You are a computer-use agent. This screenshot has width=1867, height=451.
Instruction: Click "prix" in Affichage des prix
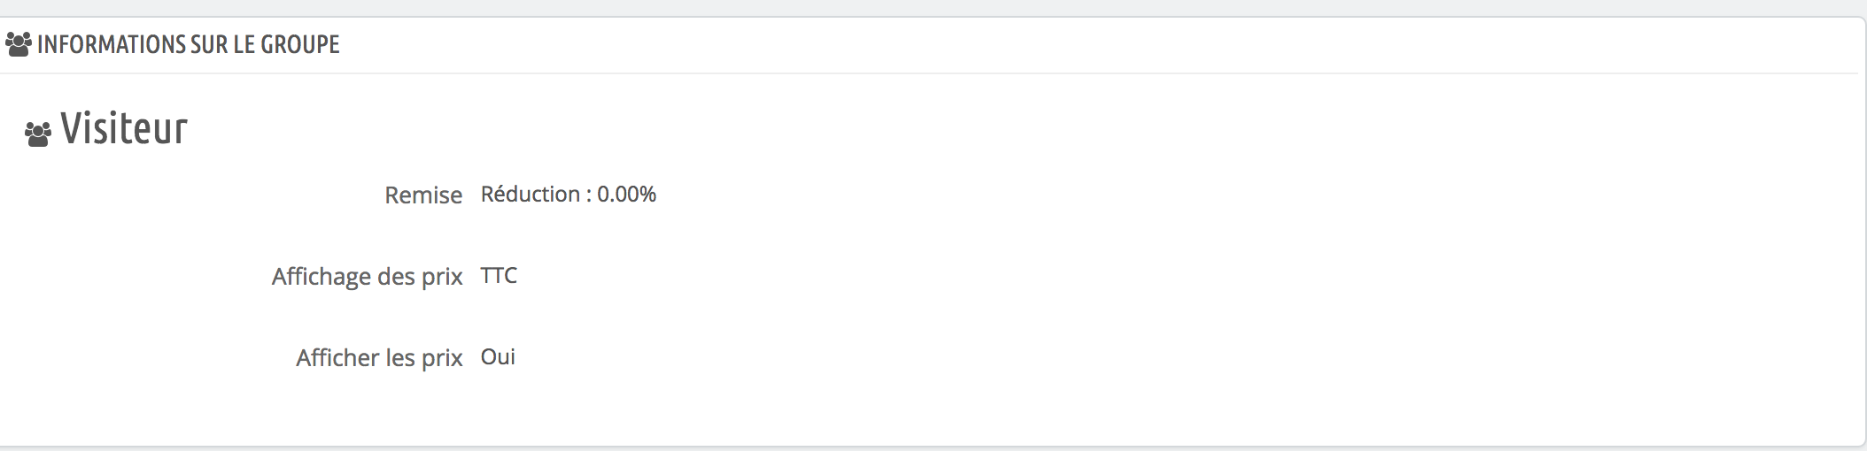click(x=442, y=278)
